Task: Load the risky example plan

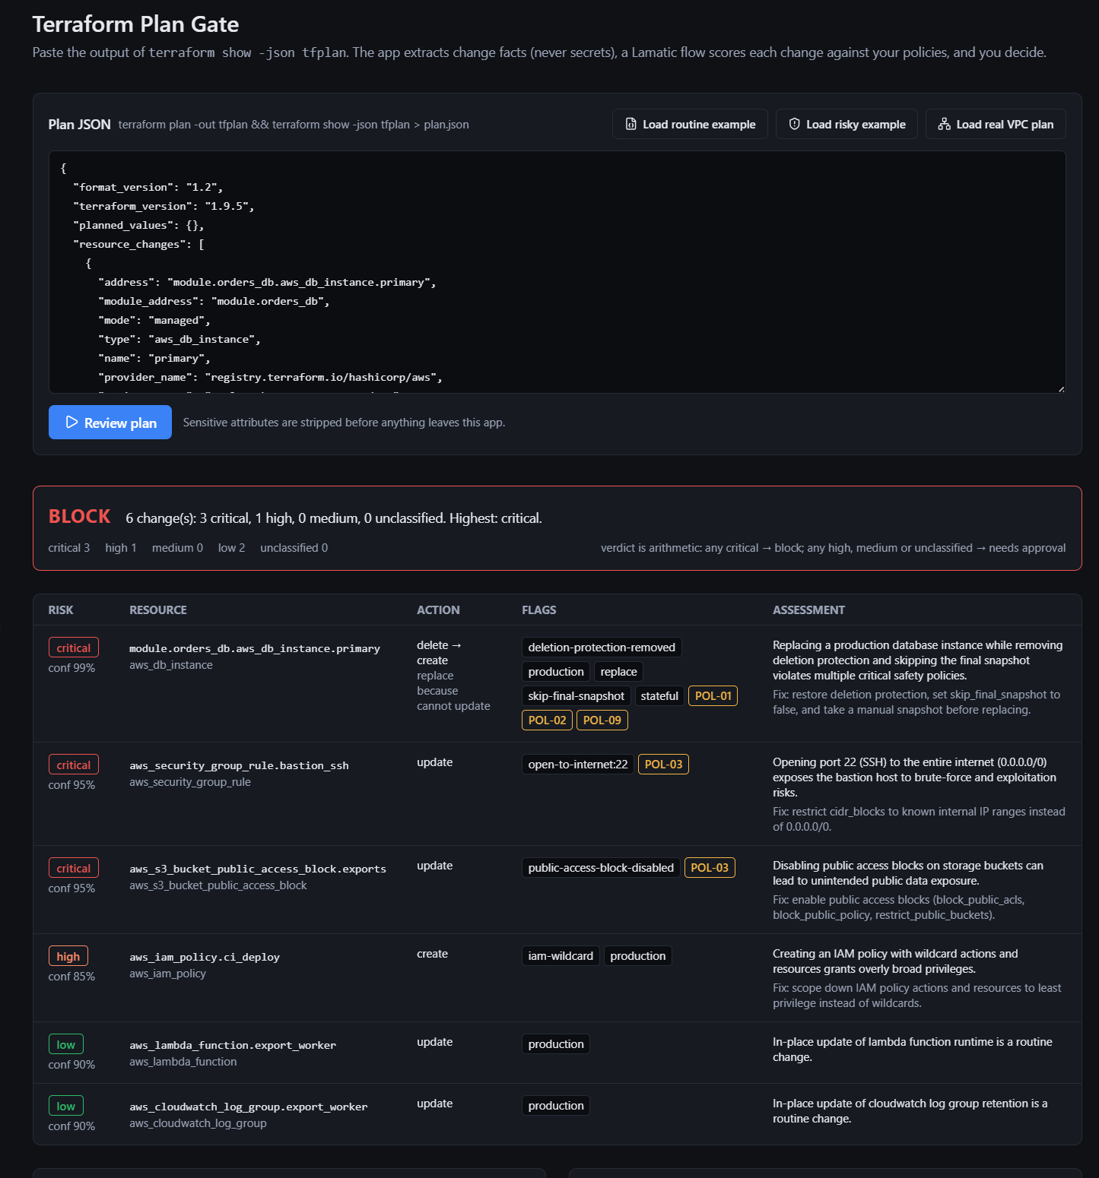Action: click(x=846, y=124)
